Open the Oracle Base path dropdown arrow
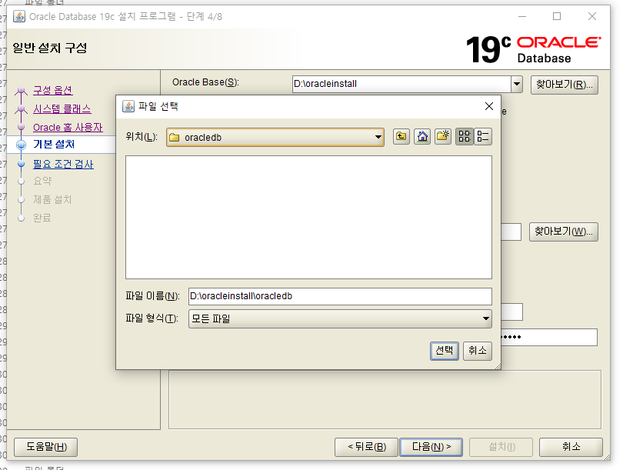Image resolution: width=623 pixels, height=470 pixels. 517,84
